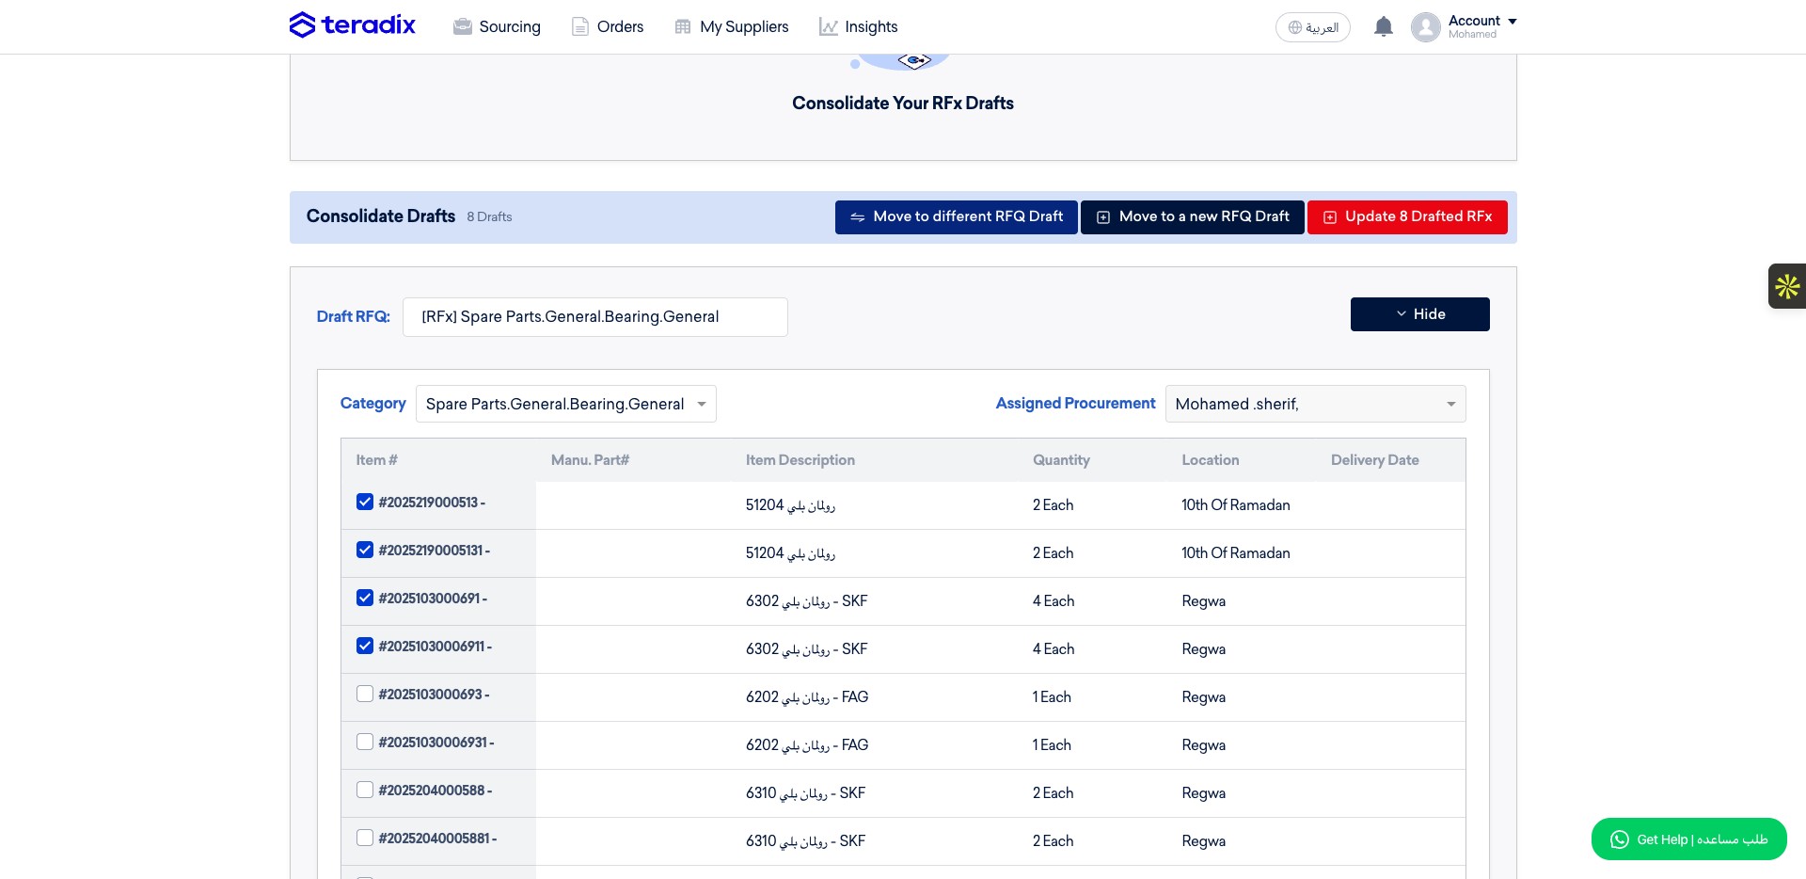Expand the Account menu arrow
Viewport: 1806px width, 879px height.
(1513, 21)
